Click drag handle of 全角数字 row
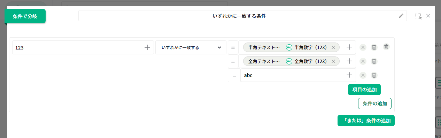The width and height of the screenshot is (441, 138). click(233, 61)
